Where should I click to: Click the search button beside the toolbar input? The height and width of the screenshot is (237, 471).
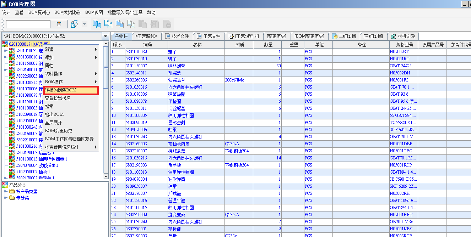59,24
